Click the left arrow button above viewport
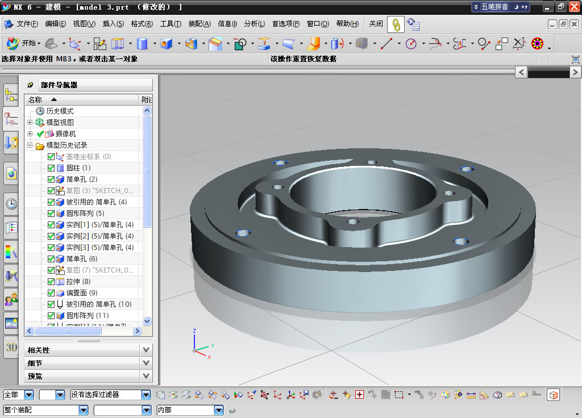582x418 pixels. (521, 72)
